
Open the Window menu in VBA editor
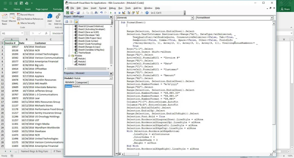(148, 8)
